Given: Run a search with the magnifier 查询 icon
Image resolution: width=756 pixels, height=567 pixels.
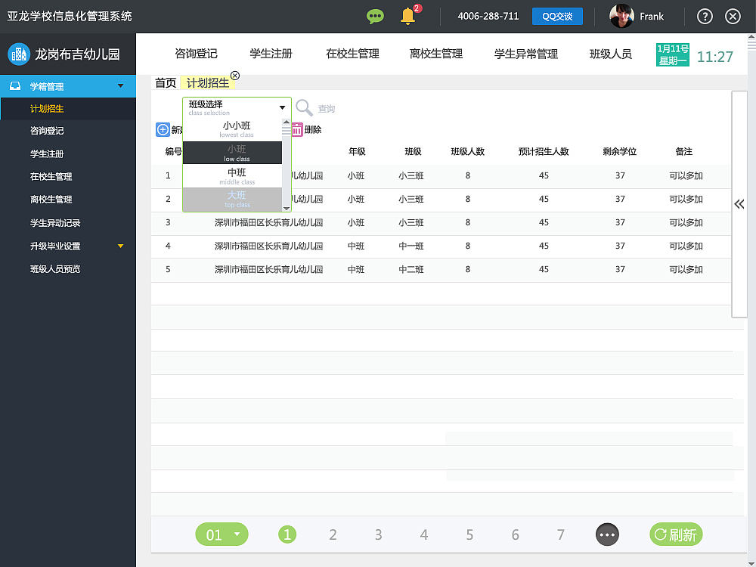Looking at the screenshot, I should click(302, 107).
